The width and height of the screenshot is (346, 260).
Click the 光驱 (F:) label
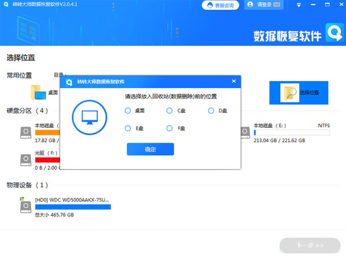[x=46, y=153]
